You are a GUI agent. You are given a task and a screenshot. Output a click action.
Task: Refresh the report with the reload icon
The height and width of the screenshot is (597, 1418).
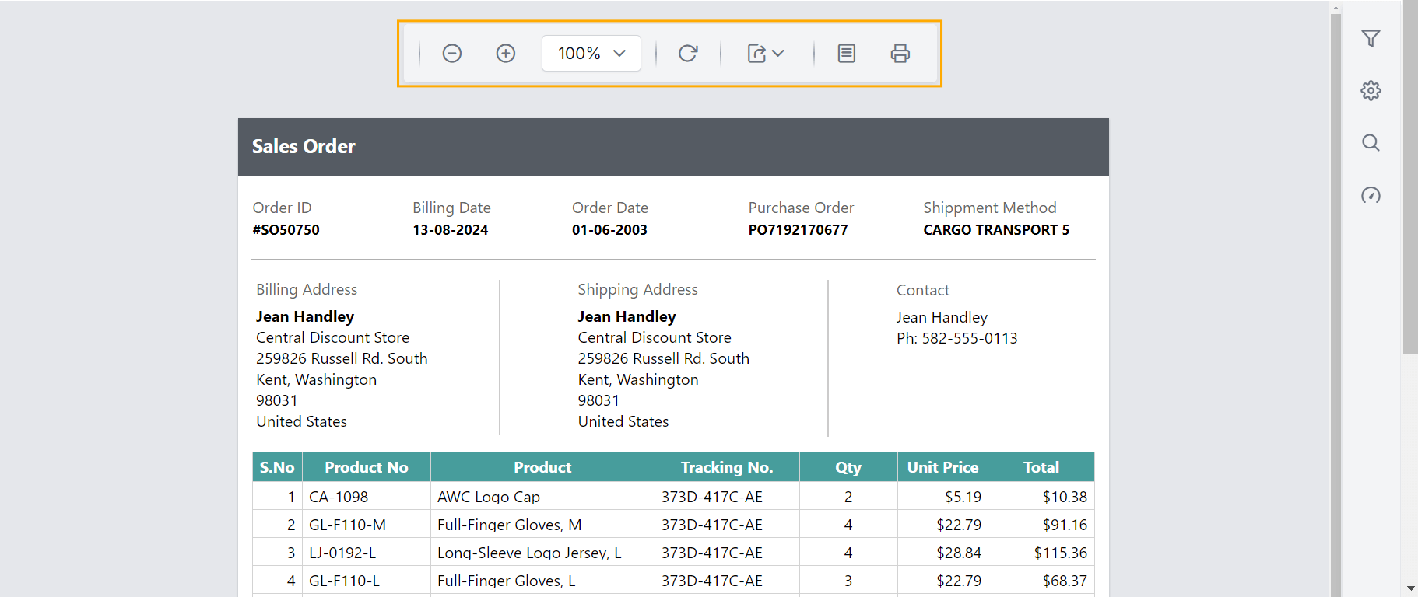tap(688, 53)
